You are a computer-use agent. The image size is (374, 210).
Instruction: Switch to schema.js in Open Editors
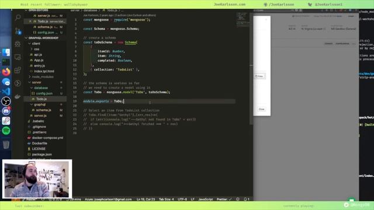coord(45,27)
